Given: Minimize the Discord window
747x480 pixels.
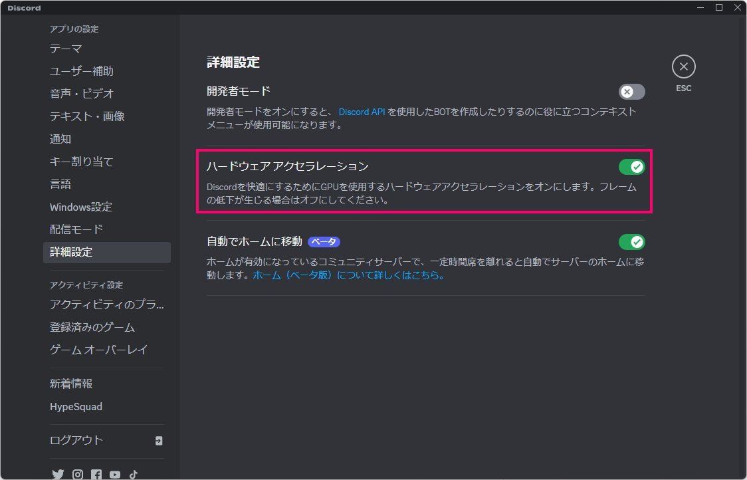Looking at the screenshot, I should 700,7.
